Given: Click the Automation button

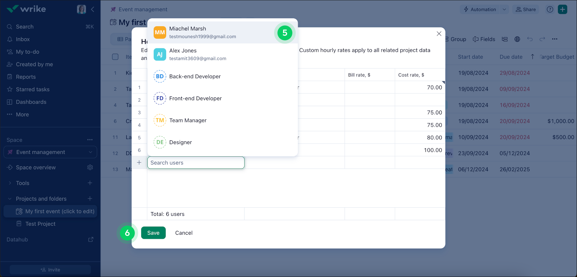Looking at the screenshot, I should coord(480,9).
